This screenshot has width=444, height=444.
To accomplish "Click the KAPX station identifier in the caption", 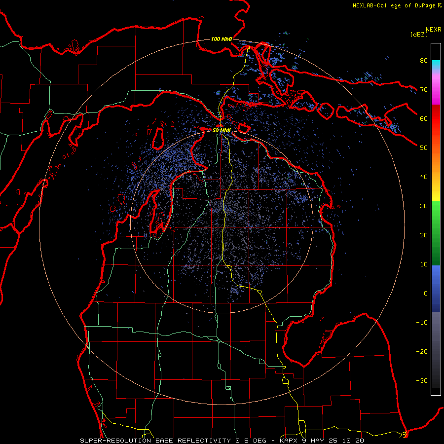I will click(x=289, y=441).
